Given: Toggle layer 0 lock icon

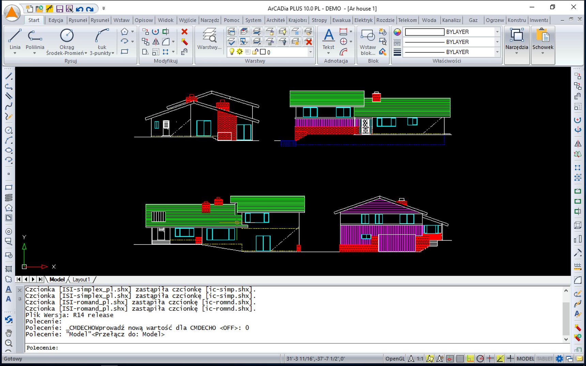Looking at the screenshot, I should [x=255, y=52].
